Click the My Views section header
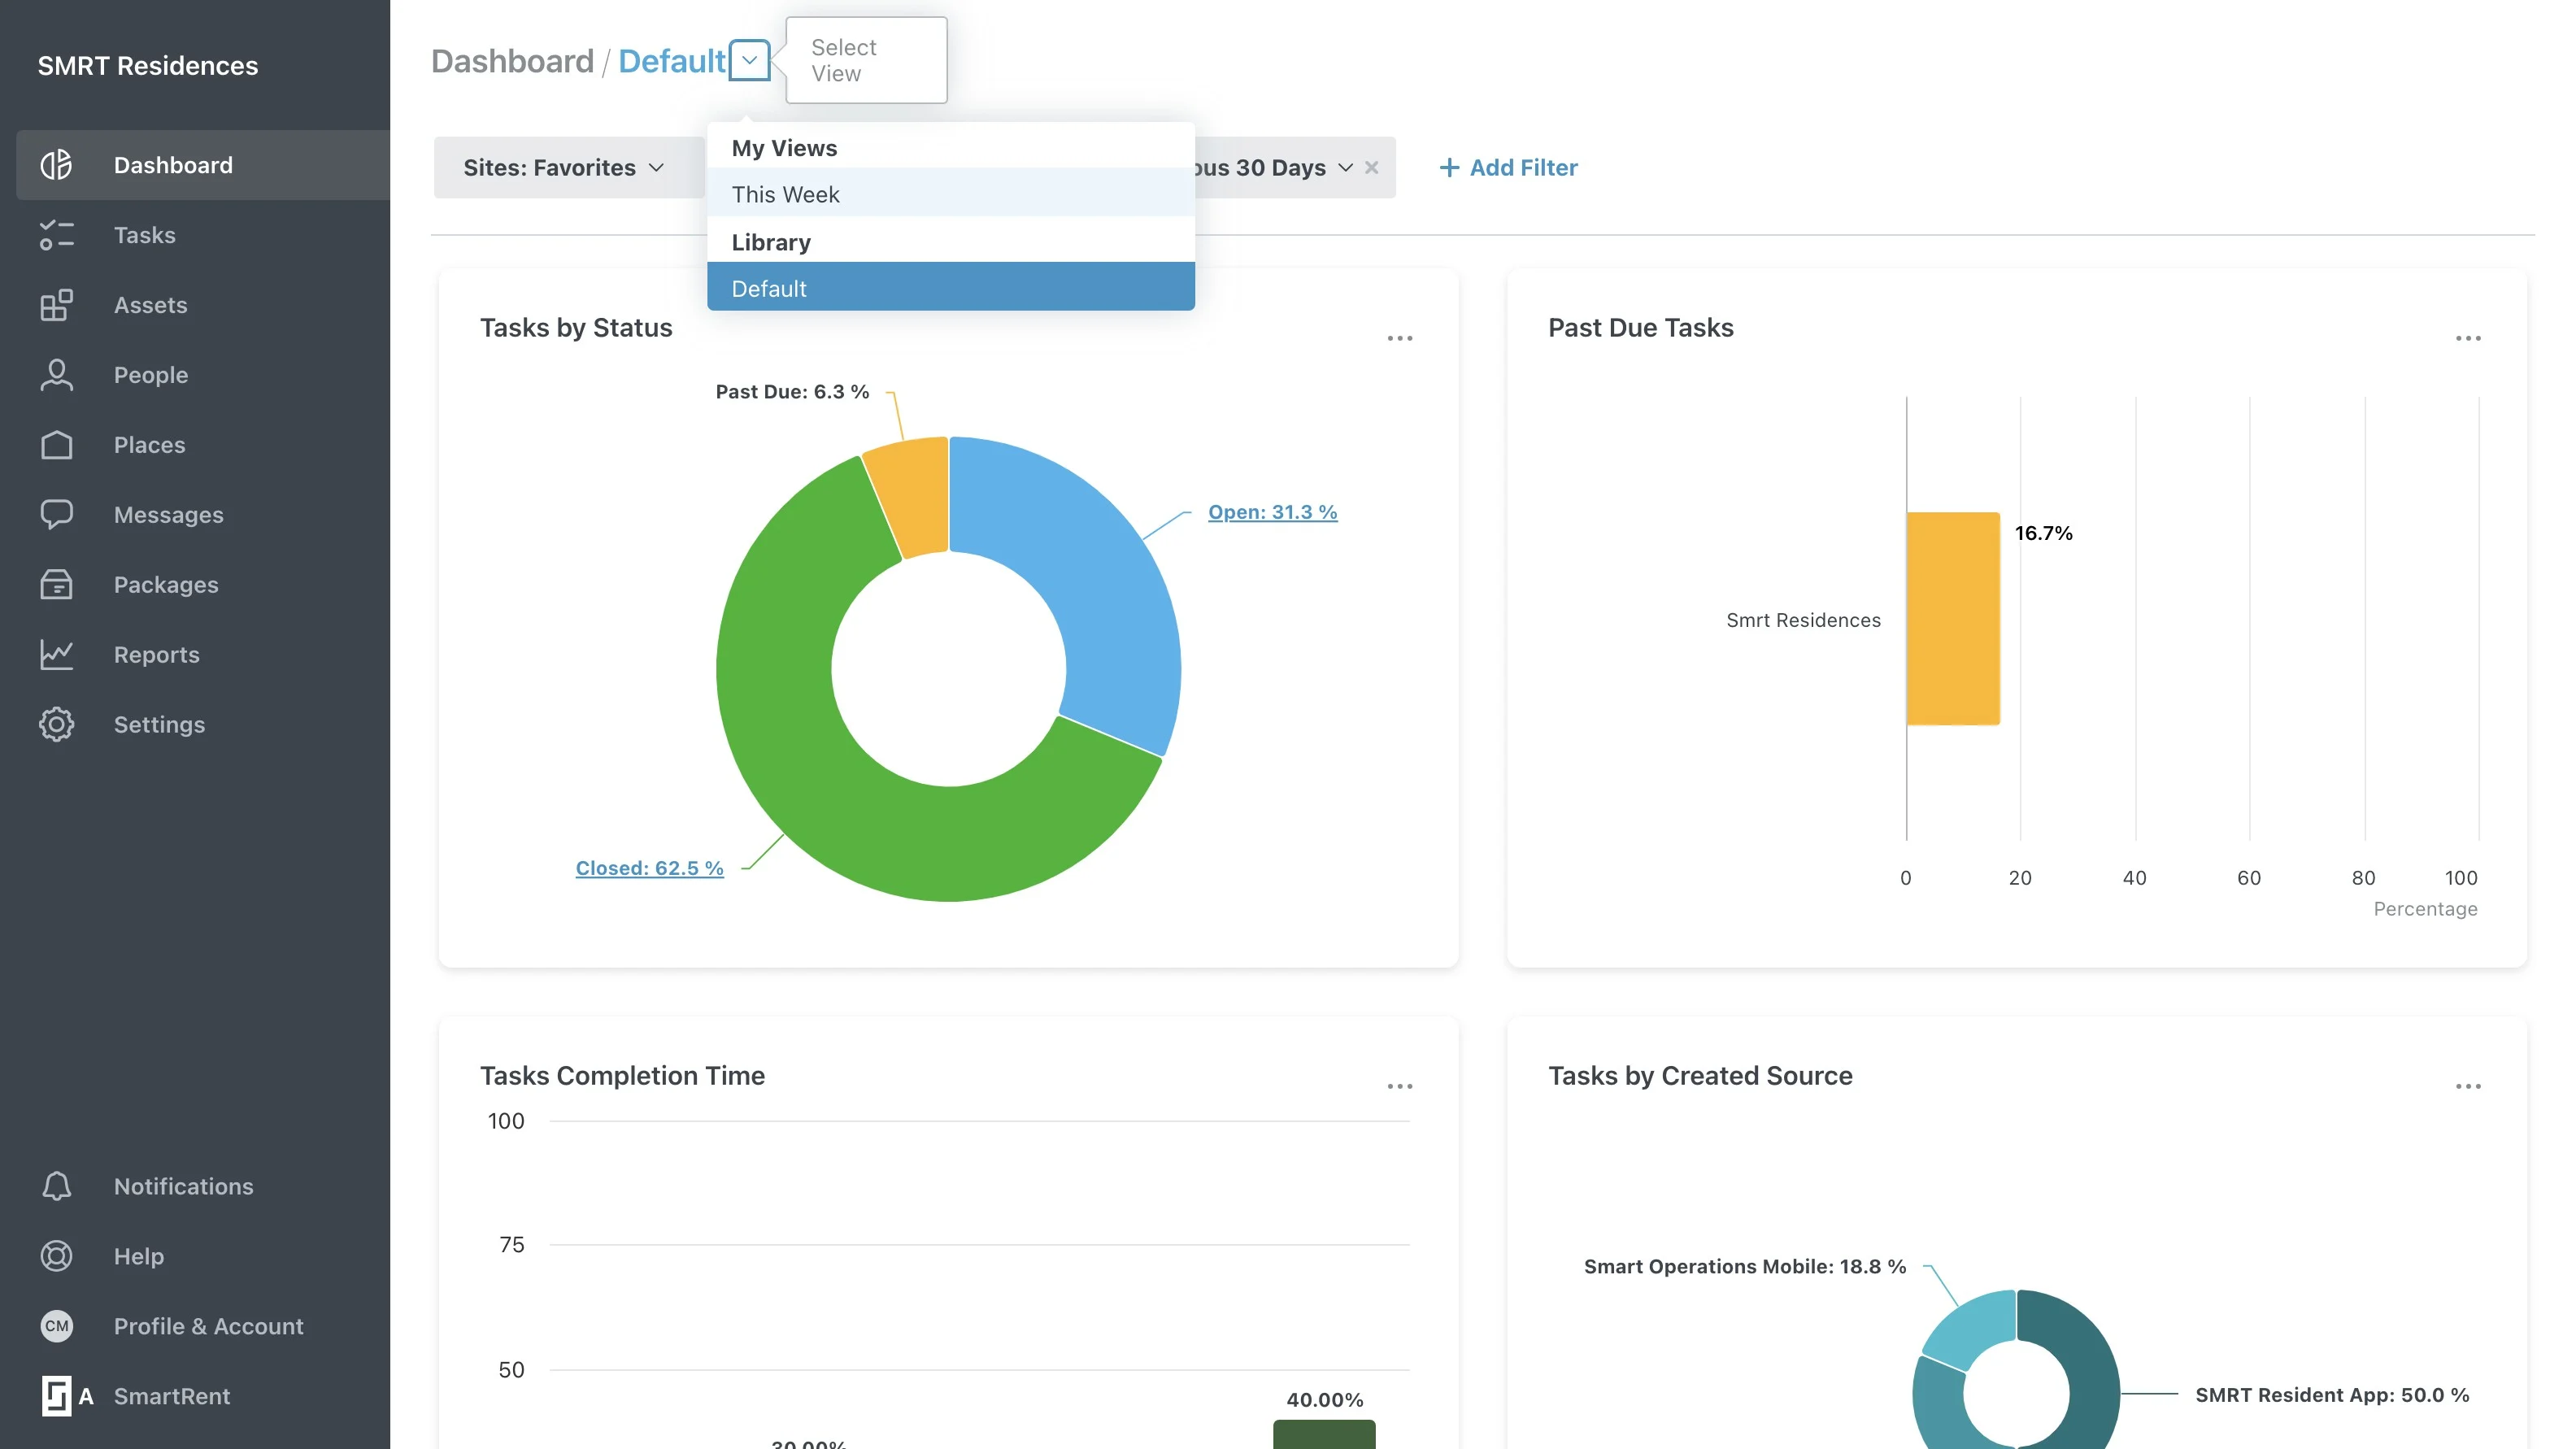This screenshot has width=2576, height=1449. point(784,147)
